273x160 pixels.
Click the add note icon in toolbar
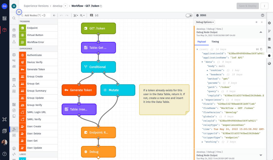91,15
